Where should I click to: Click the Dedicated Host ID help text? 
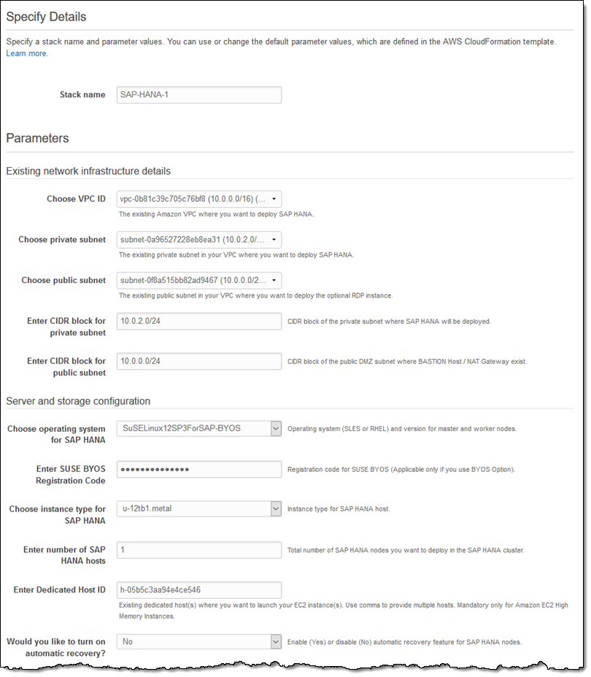click(x=342, y=609)
